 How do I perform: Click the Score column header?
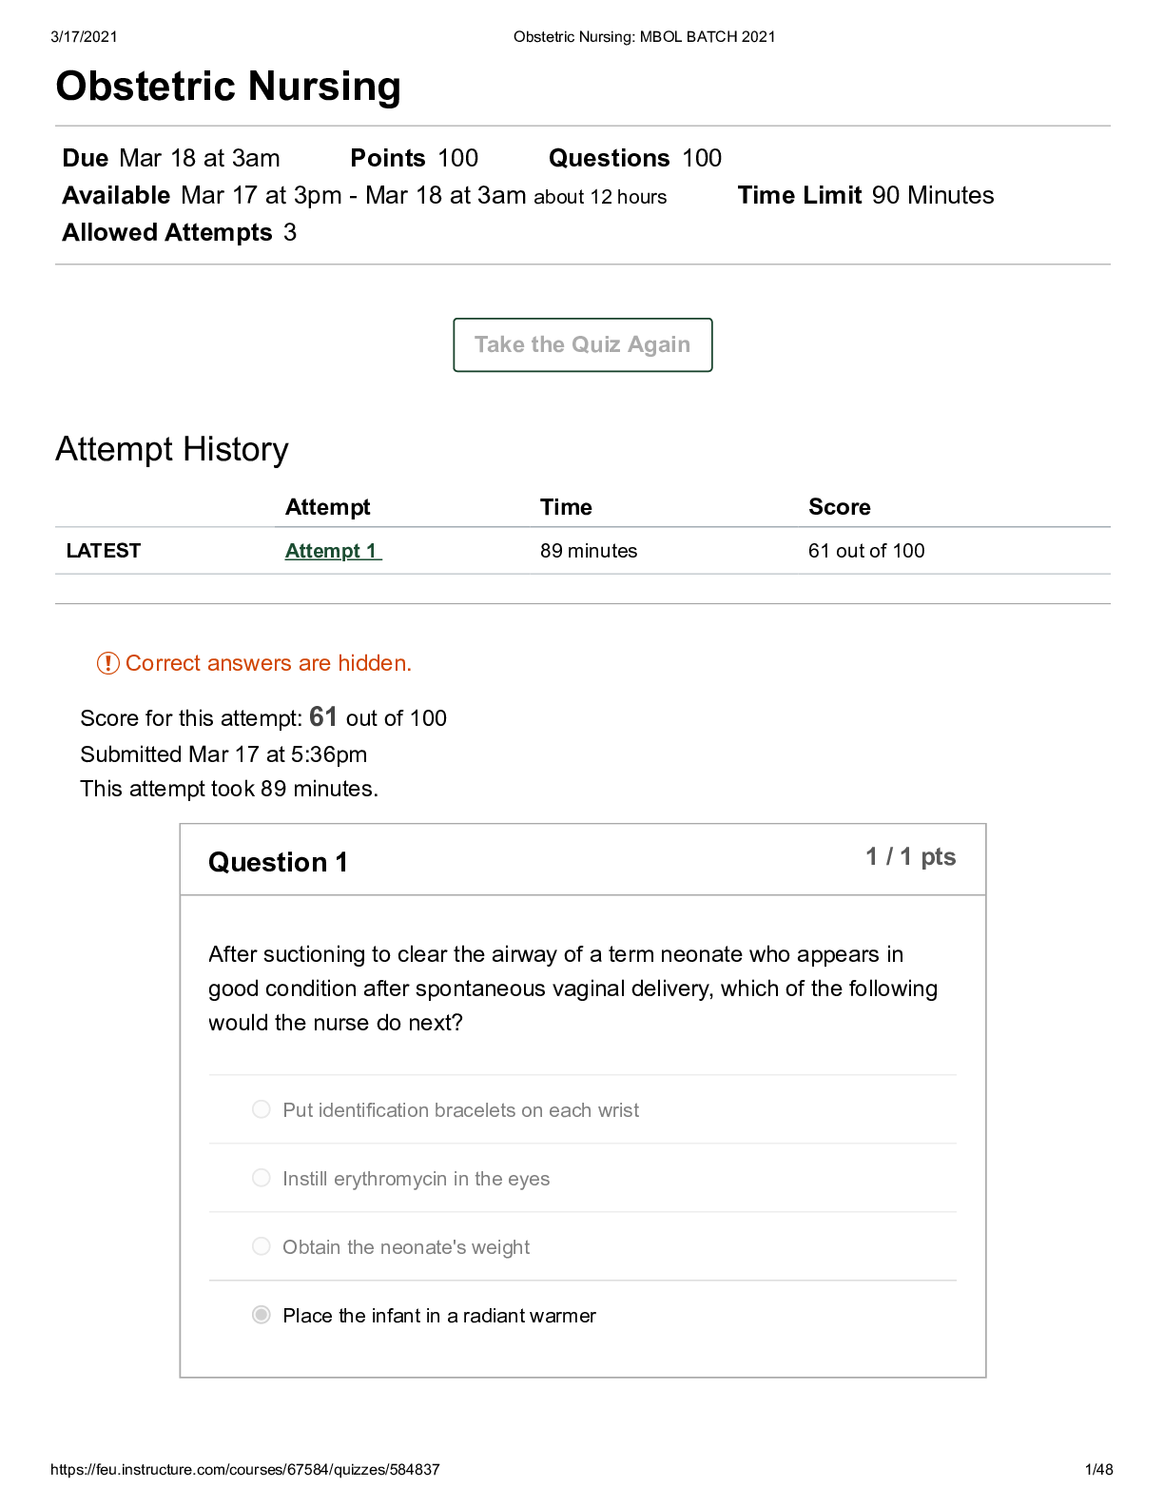pos(840,507)
